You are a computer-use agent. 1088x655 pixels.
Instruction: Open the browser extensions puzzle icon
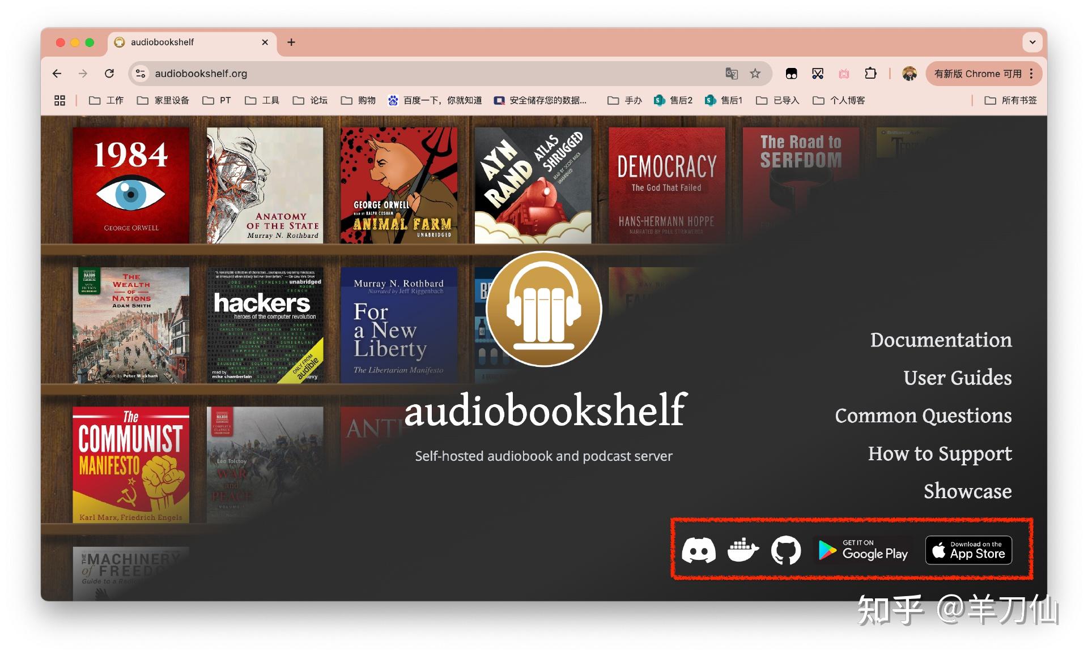point(870,74)
